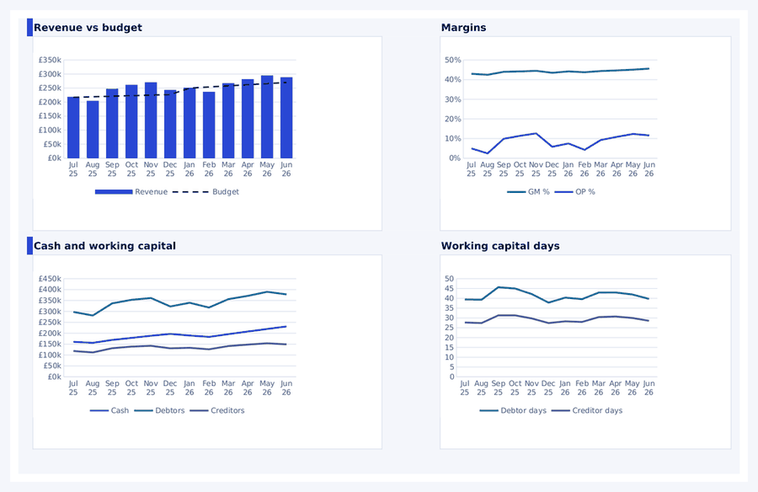Viewport: 758px width, 492px height.
Task: Click the Apr 26 revenue bar
Action: click(248, 119)
